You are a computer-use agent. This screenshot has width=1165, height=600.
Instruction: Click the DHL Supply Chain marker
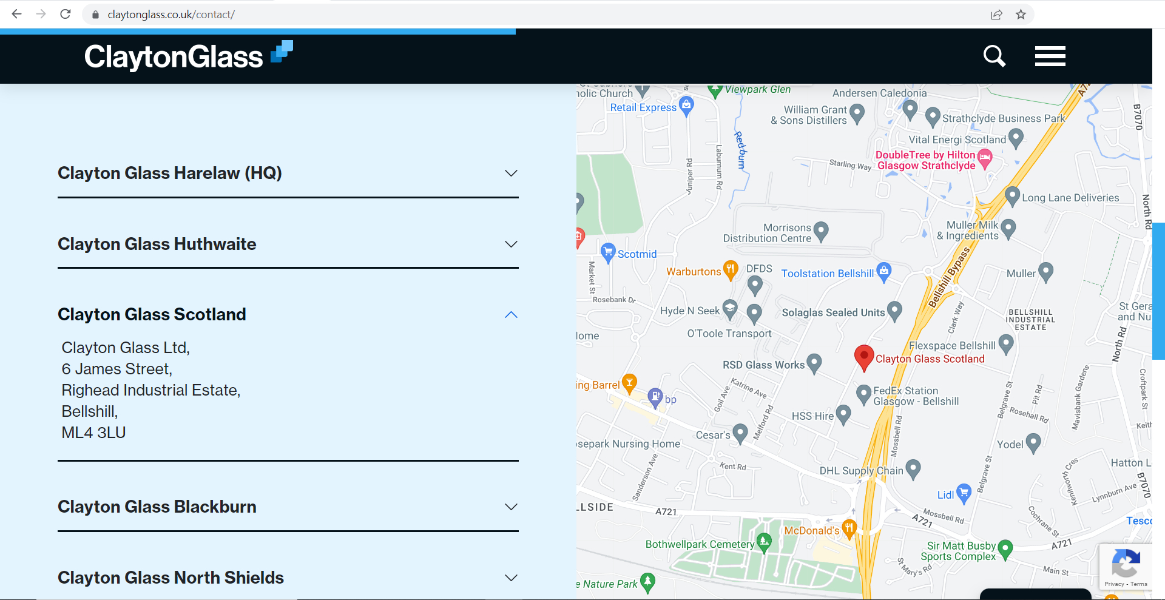coord(913,469)
